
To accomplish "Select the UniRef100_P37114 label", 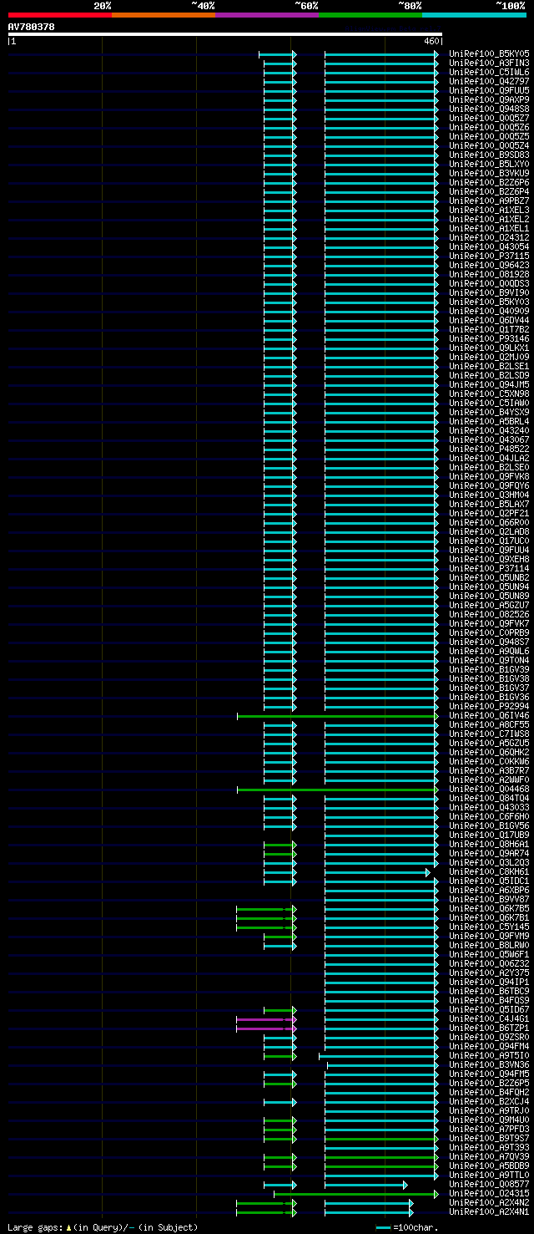I will (x=489, y=568).
